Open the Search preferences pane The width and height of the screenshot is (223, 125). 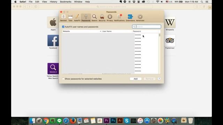click(94, 18)
